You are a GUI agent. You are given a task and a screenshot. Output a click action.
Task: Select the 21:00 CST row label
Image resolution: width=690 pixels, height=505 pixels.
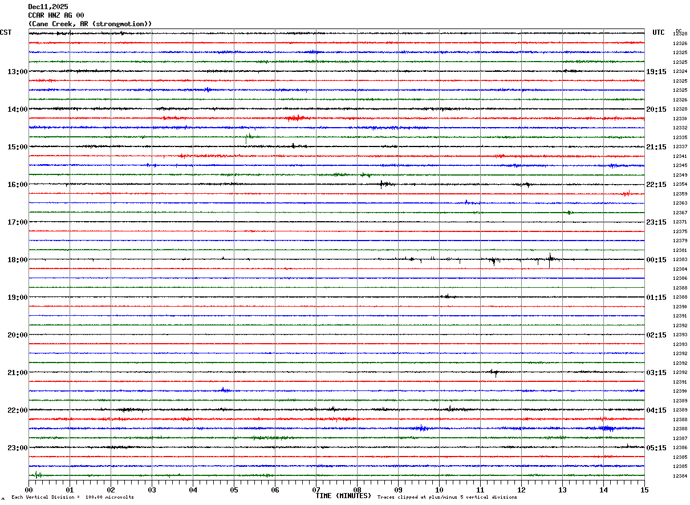(x=17, y=373)
